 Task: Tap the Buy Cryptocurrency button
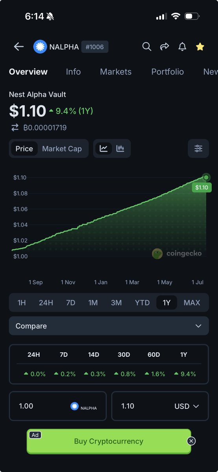pos(109,441)
